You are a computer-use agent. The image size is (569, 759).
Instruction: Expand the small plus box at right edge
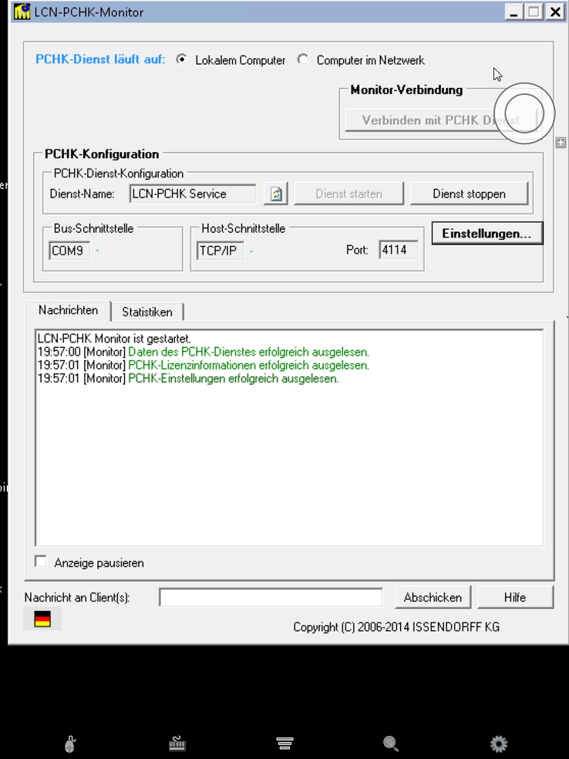click(x=561, y=143)
